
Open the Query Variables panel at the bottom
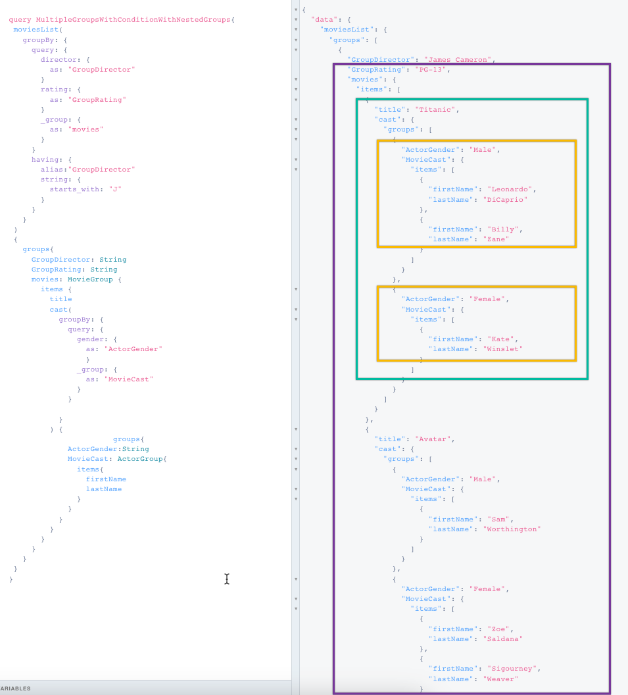click(x=16, y=688)
